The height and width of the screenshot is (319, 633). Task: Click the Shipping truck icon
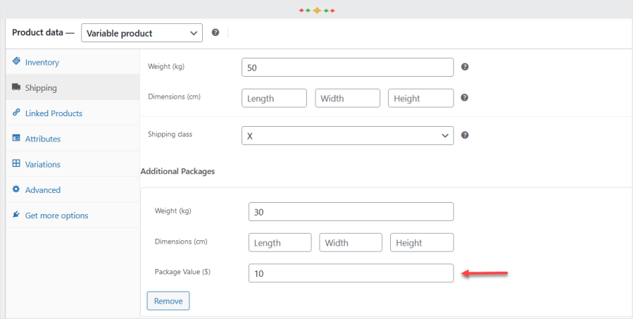(15, 88)
